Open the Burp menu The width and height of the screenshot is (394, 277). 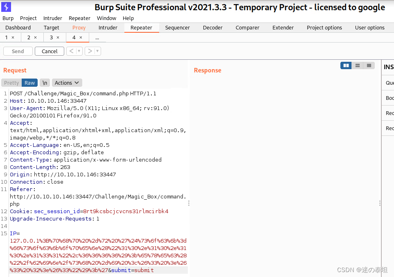coord(8,18)
